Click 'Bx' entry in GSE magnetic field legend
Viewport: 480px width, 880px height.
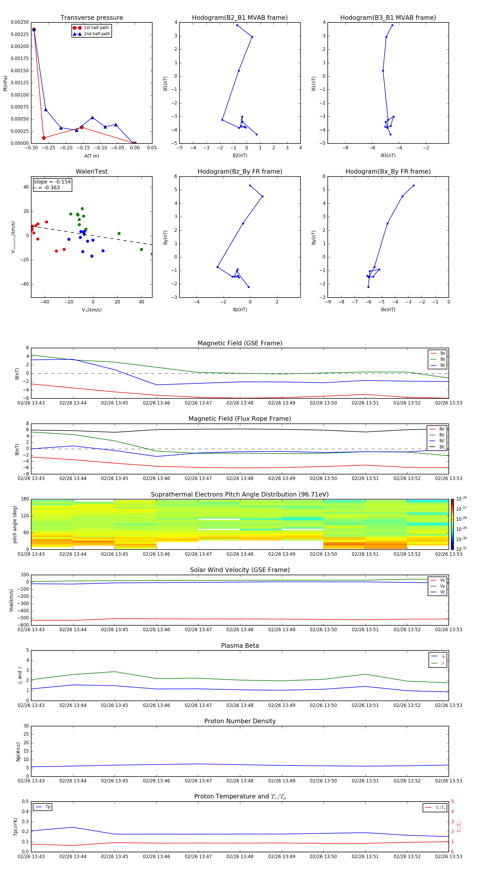438,353
